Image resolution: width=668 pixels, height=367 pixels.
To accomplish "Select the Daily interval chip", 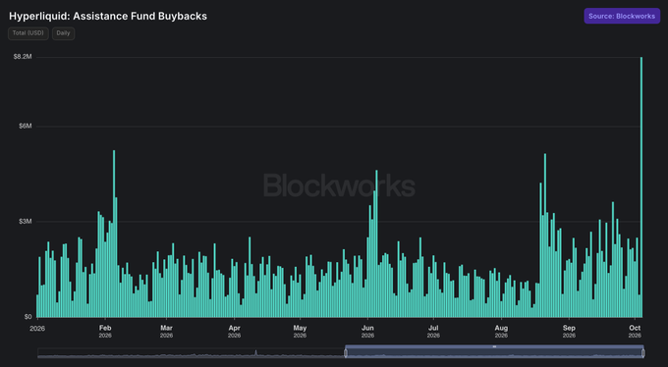I will coord(63,33).
